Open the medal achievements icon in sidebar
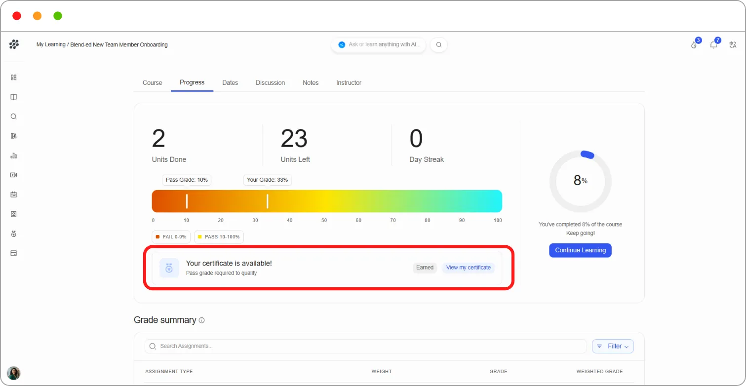This screenshot has width=746, height=386. coord(14,233)
